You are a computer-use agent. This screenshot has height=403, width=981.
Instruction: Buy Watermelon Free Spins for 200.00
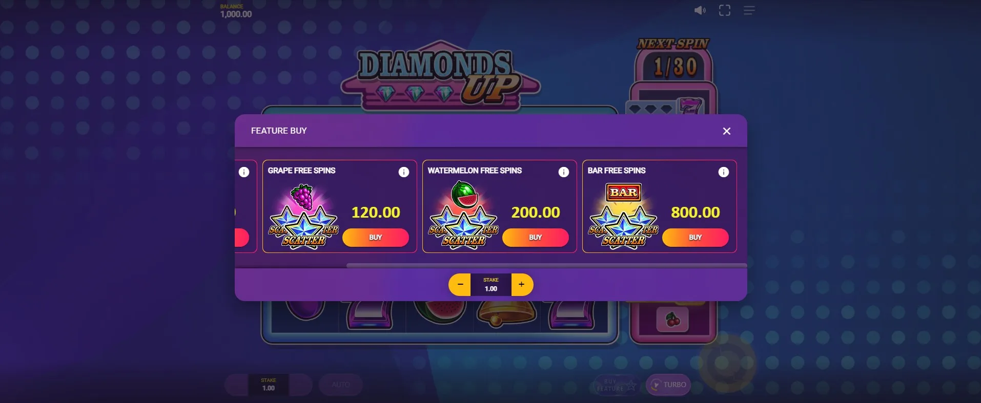tap(536, 238)
